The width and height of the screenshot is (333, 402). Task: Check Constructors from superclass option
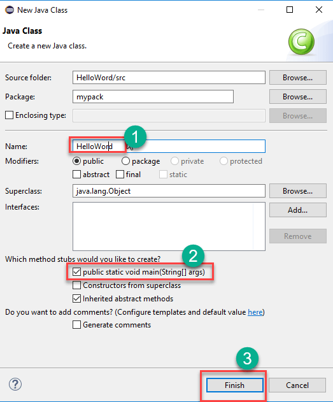(x=76, y=285)
